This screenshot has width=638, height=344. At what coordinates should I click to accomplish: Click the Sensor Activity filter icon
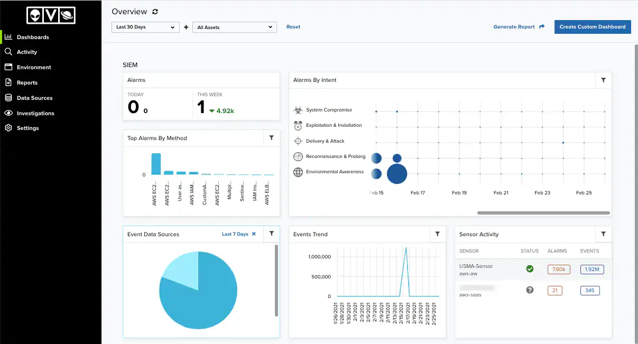[603, 234]
